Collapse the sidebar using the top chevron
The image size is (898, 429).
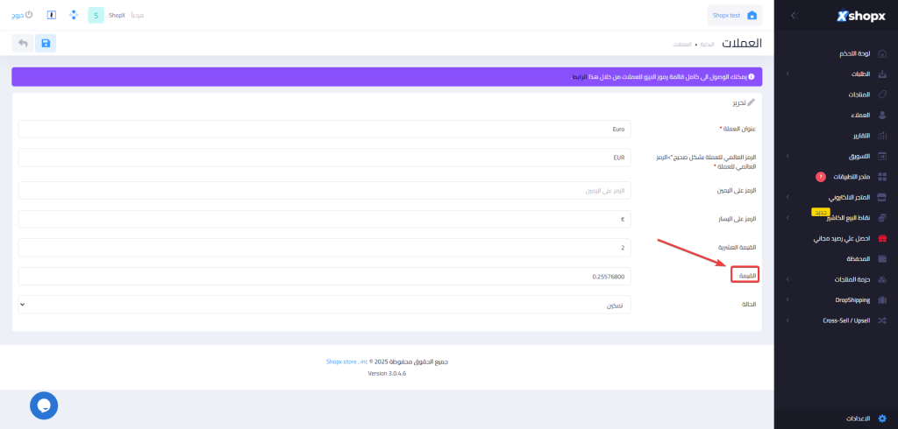pyautogui.click(x=794, y=15)
